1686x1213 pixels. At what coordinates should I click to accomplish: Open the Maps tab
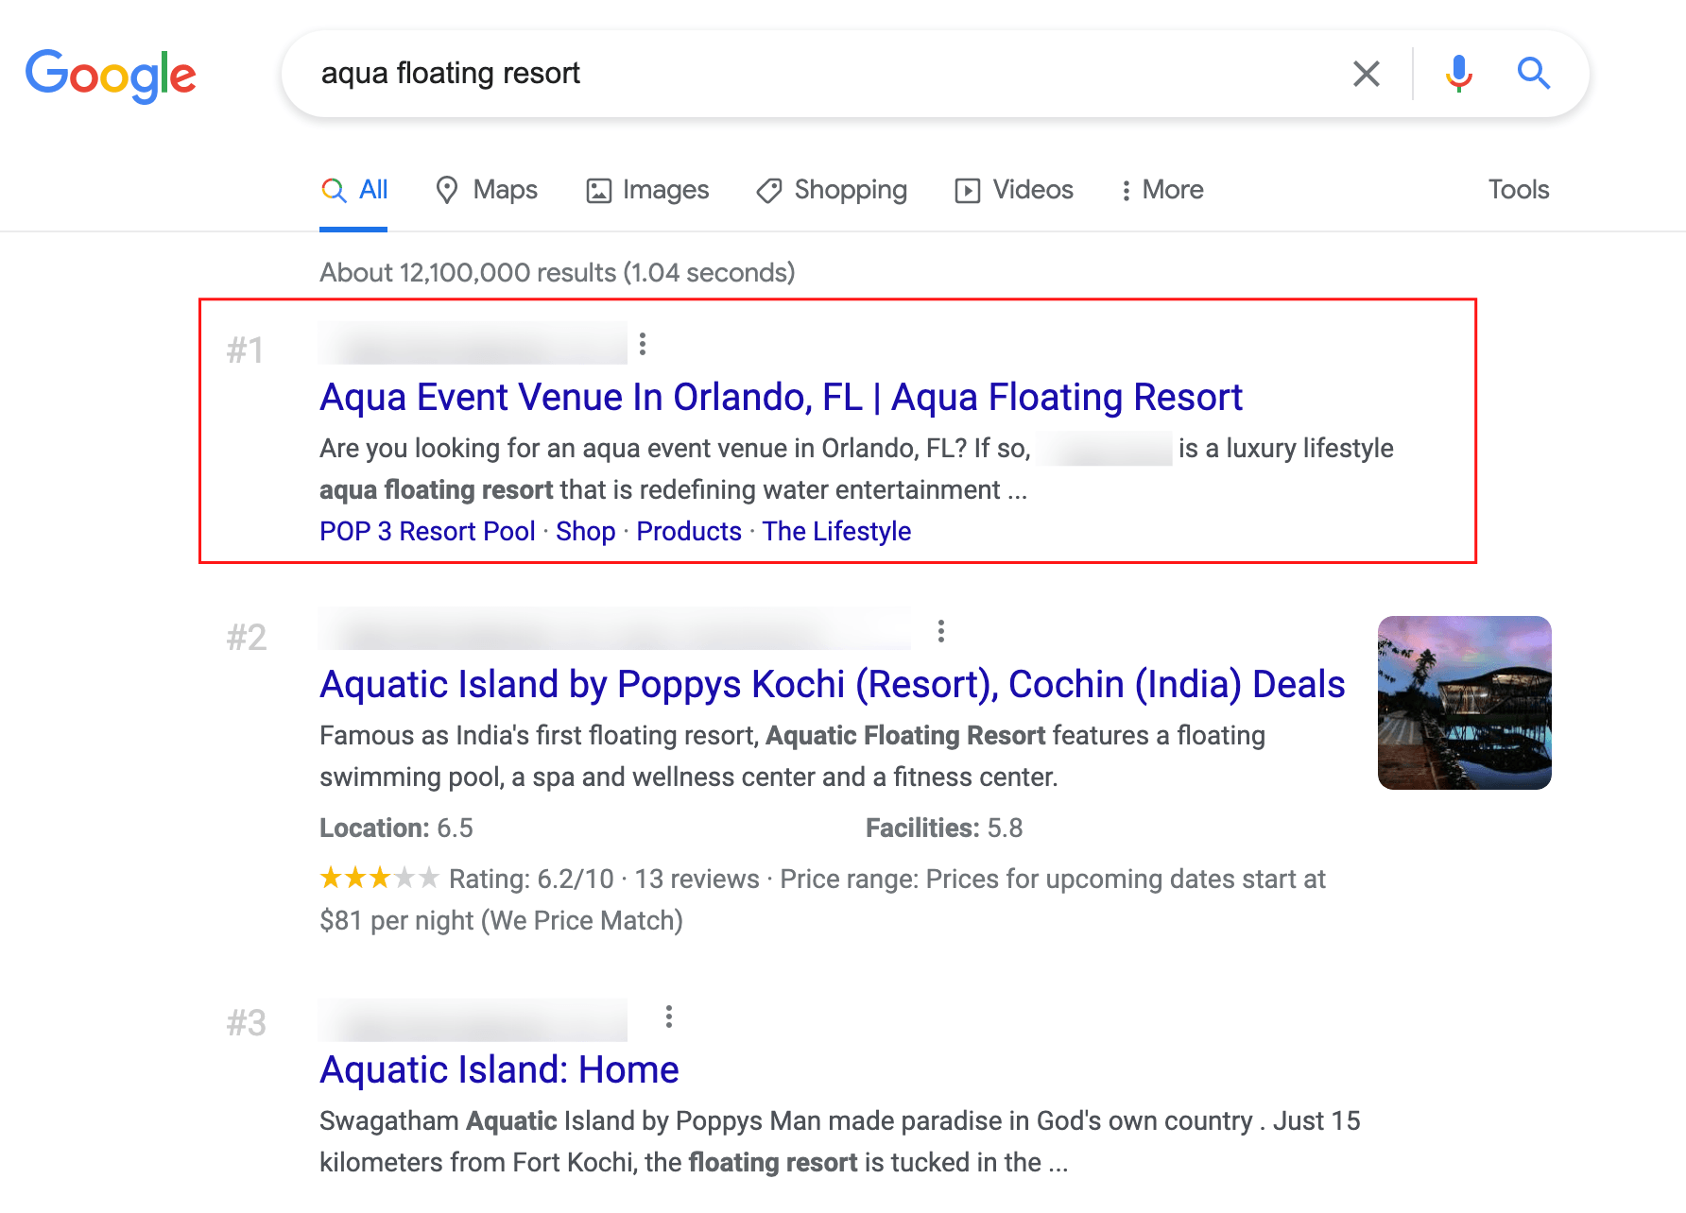pos(487,190)
